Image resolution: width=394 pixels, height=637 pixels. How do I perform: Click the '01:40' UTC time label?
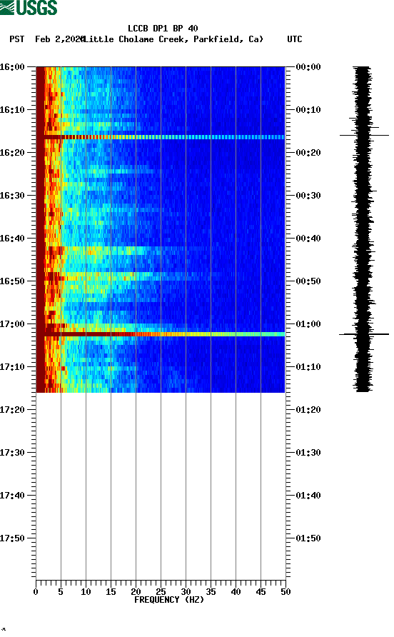(308, 496)
